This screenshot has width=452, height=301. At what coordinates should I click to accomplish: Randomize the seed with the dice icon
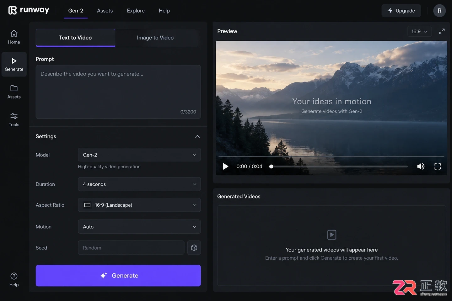click(x=194, y=248)
